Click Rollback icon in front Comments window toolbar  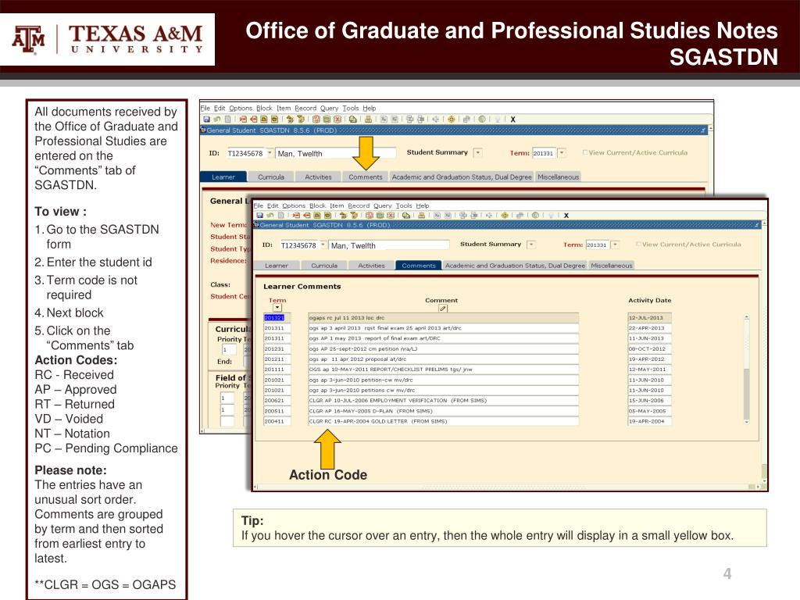coord(270,216)
